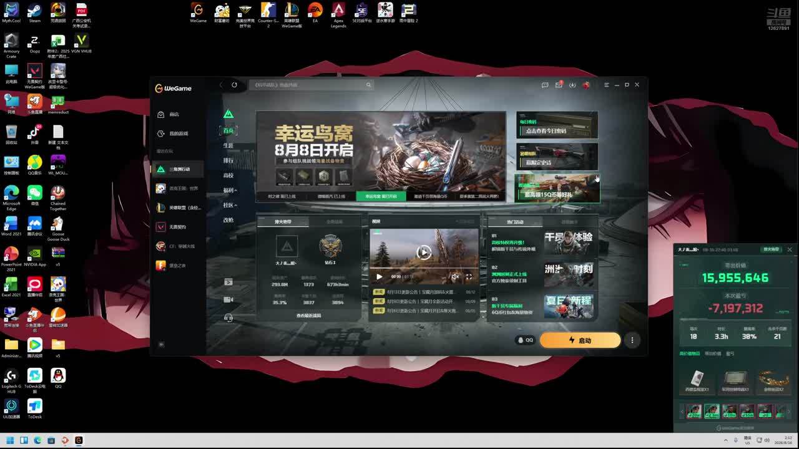Select the 高价值物品 tab in overlay
This screenshot has height=449, width=799.
point(689,354)
